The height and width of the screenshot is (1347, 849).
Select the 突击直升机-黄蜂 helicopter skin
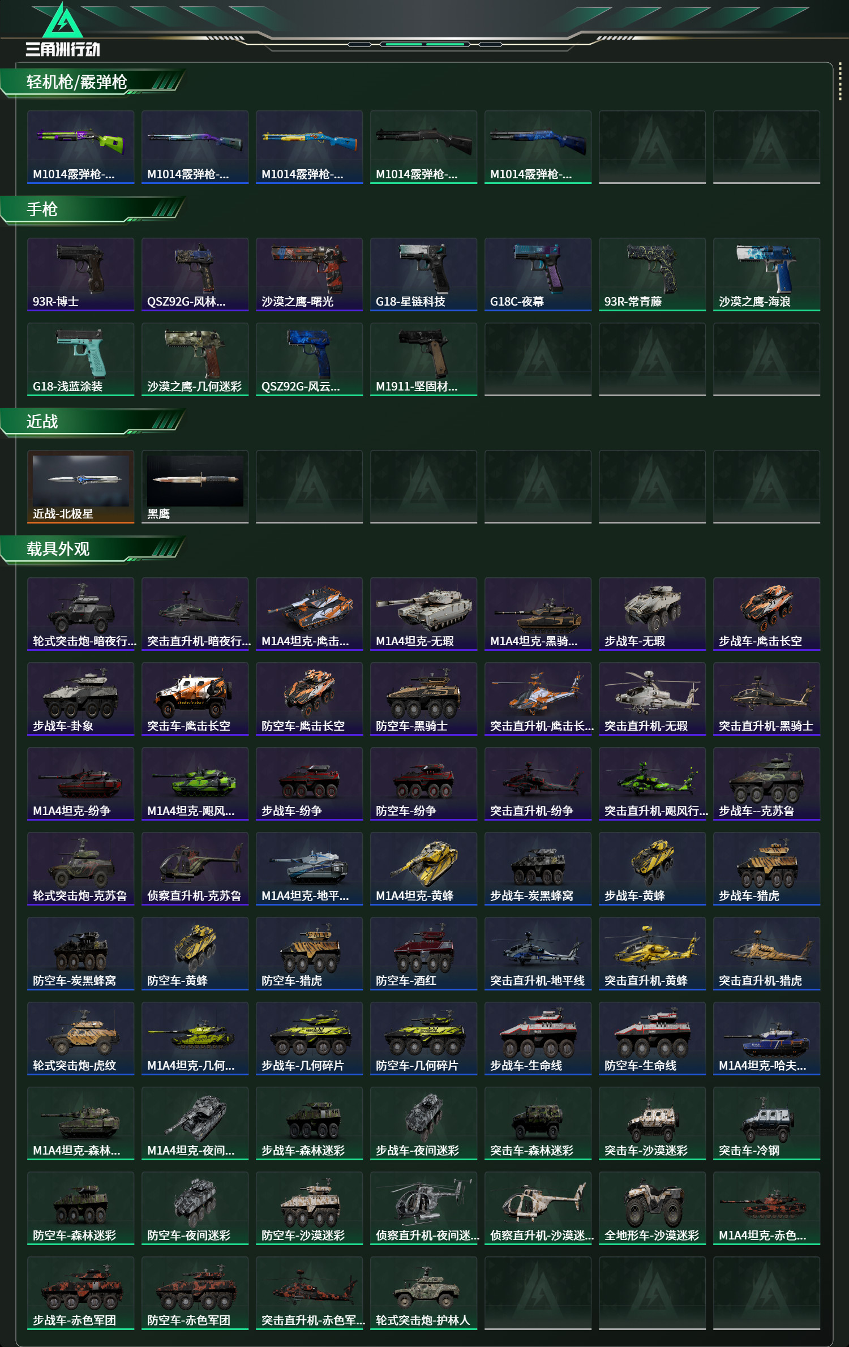pyautogui.click(x=653, y=954)
